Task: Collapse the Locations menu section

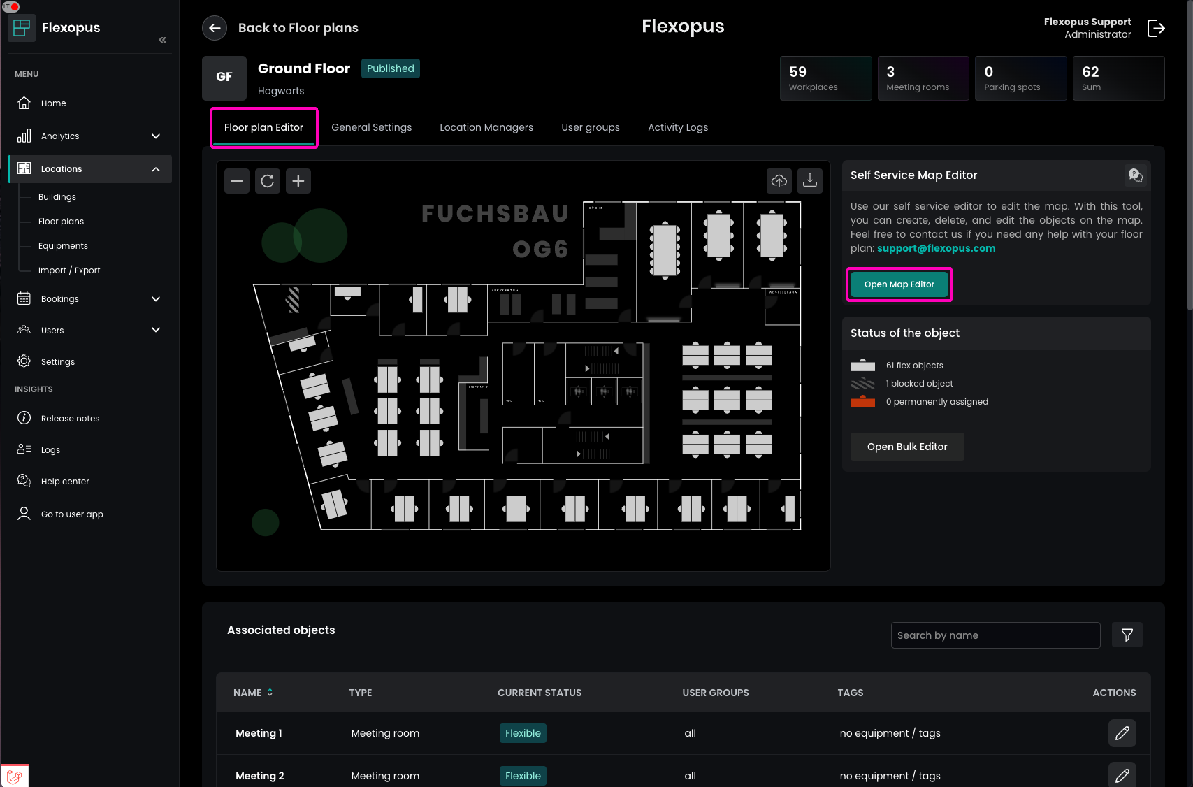Action: 156,169
